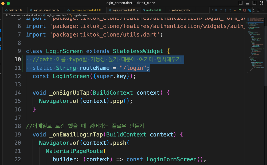
Task: Grab the debug toolbar drag handle
Action: [212, 10]
